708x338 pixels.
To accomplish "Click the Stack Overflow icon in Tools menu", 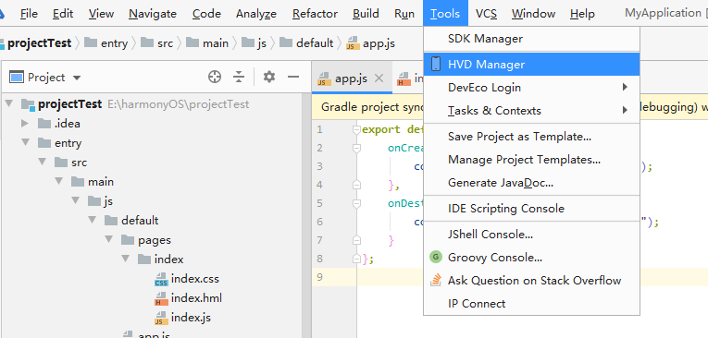I will 435,281.
